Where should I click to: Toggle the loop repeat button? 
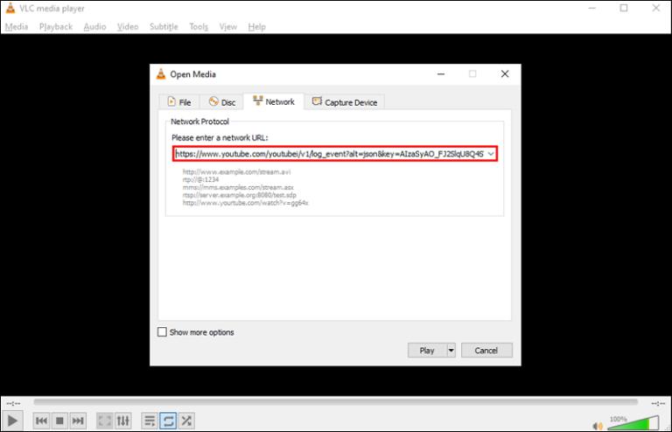pyautogui.click(x=168, y=421)
